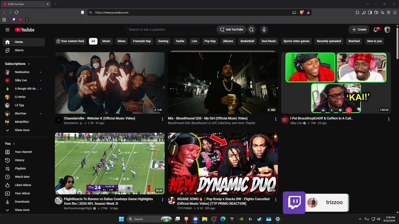Open Epic Games Launcher from the taskbar
This screenshot has height=224, width=399.
click(x=232, y=219)
